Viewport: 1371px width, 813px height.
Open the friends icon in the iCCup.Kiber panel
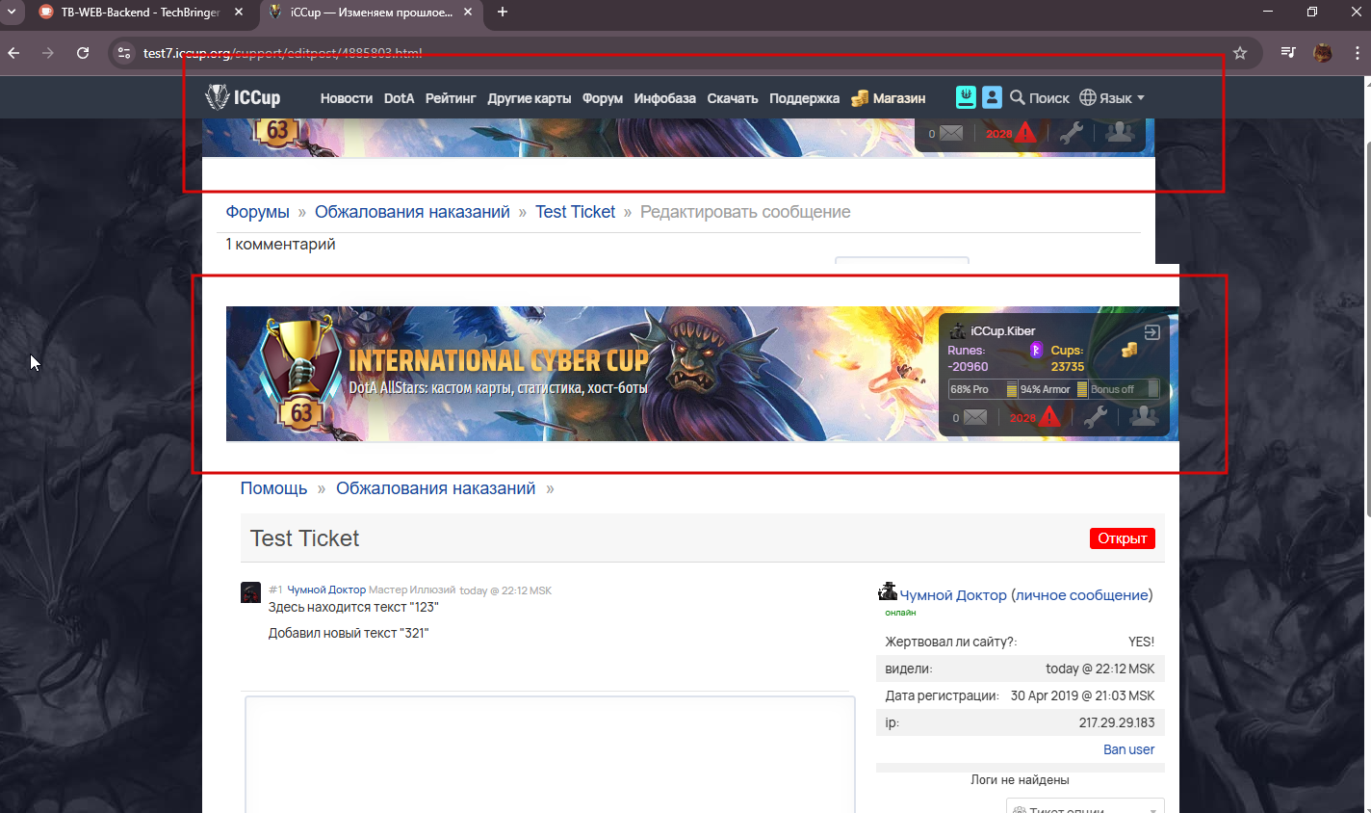pyautogui.click(x=1144, y=415)
